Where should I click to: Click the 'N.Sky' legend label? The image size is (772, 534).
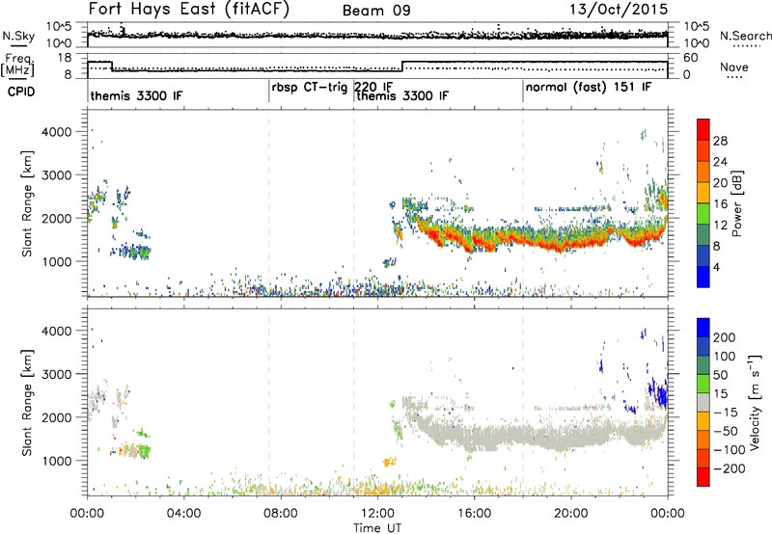coord(18,36)
